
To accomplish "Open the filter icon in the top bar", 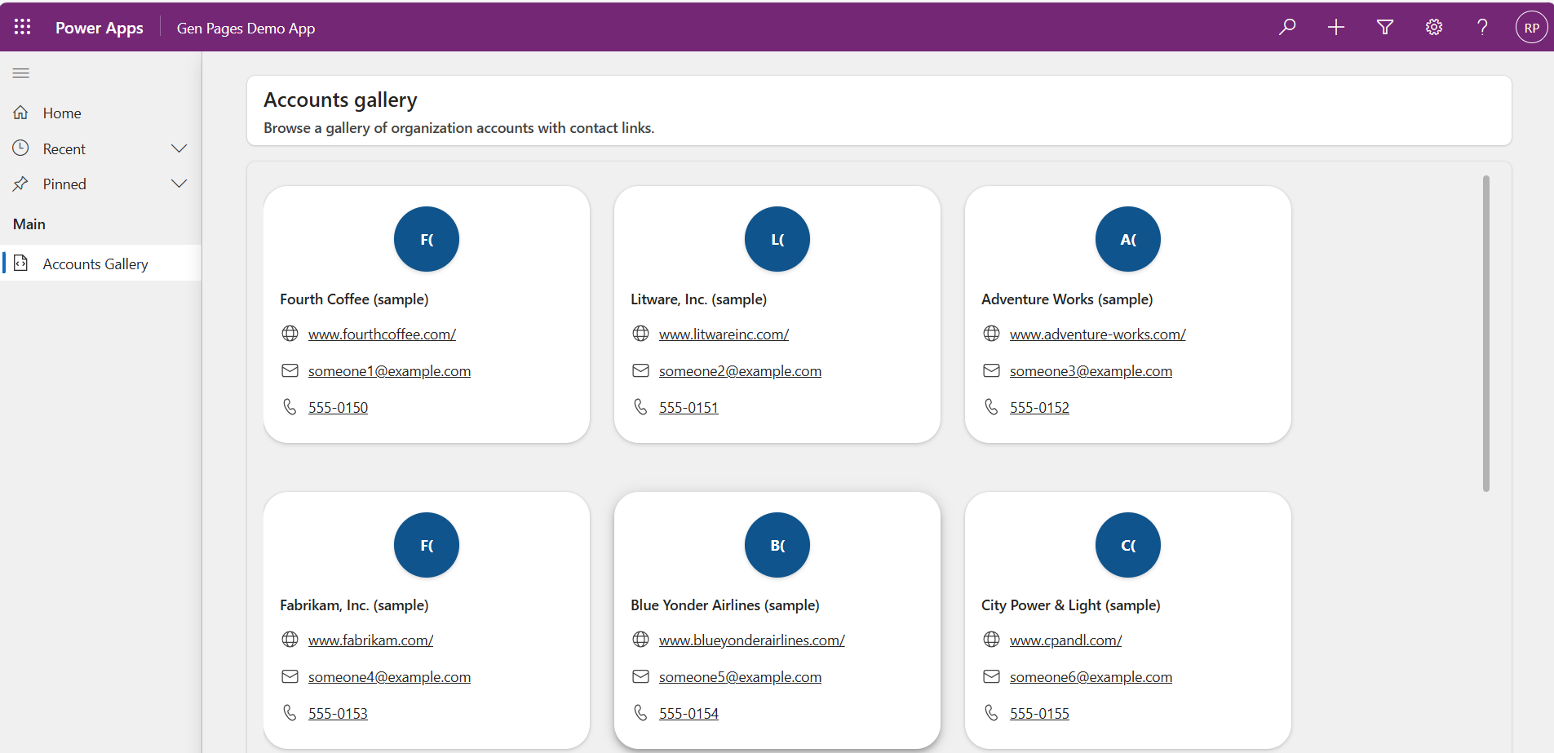I will pos(1385,27).
